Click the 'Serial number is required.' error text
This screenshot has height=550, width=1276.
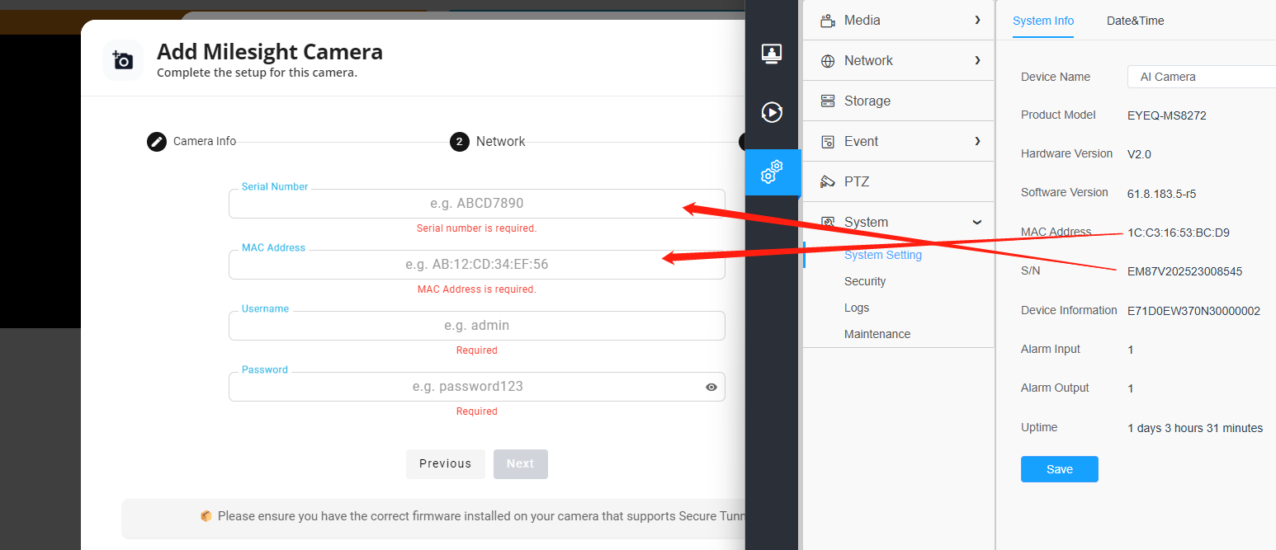tap(477, 228)
